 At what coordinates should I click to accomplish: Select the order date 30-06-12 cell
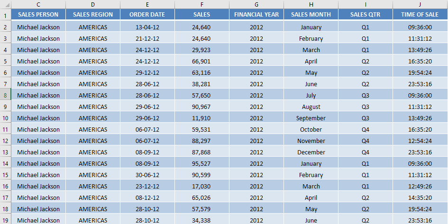pos(147,175)
